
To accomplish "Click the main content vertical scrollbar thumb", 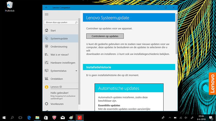I will (176, 34).
